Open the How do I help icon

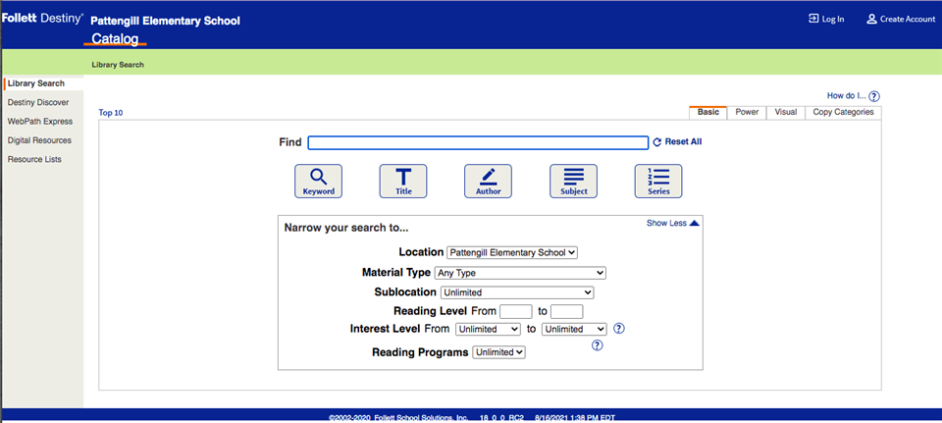pos(874,96)
